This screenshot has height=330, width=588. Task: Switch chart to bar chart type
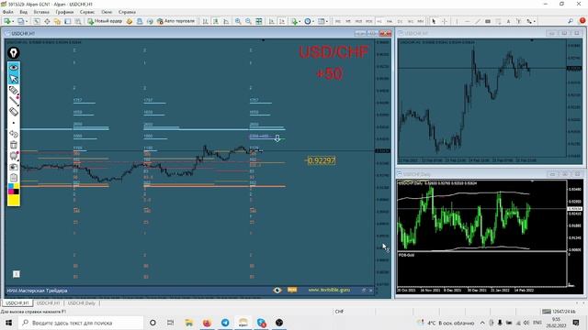click(205, 21)
